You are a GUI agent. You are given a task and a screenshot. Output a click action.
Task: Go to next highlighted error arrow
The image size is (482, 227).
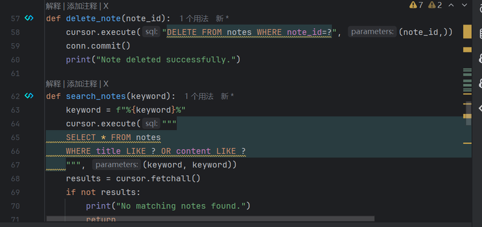click(465, 5)
